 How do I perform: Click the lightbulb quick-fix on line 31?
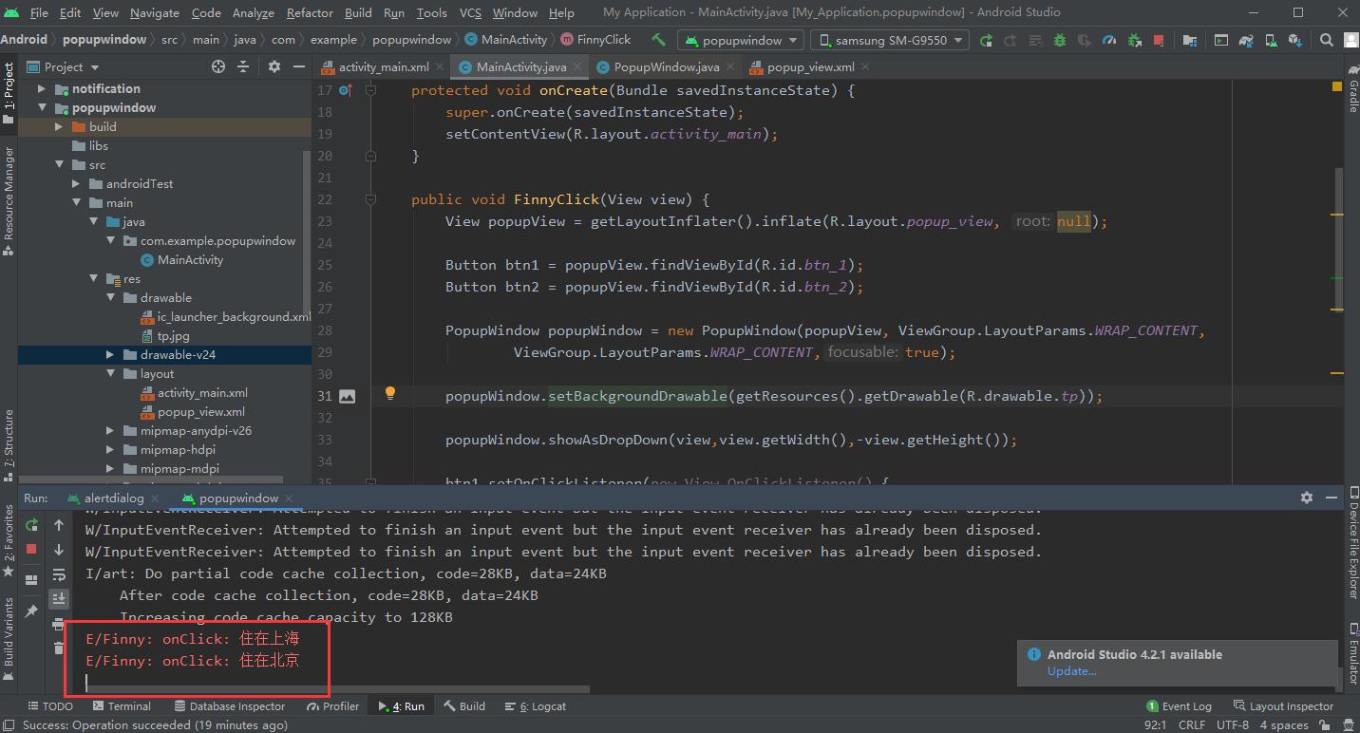[x=389, y=393]
